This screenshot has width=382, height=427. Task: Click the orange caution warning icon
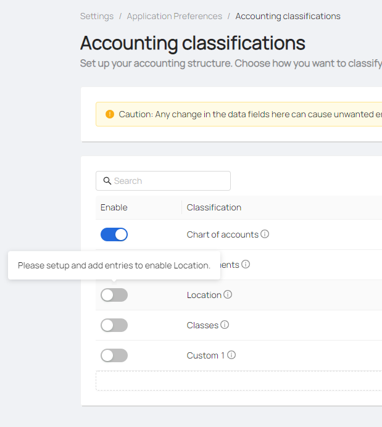click(110, 114)
